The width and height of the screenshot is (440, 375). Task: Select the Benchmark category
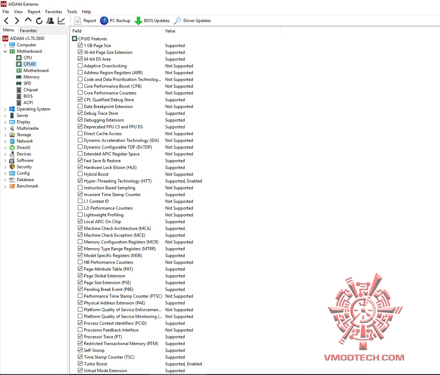pos(27,186)
